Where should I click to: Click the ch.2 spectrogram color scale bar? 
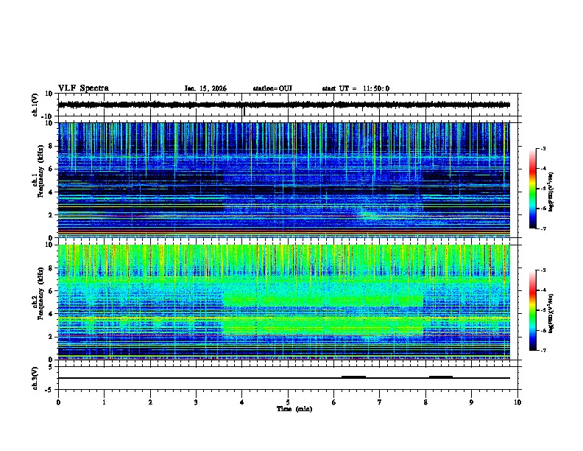(532, 310)
